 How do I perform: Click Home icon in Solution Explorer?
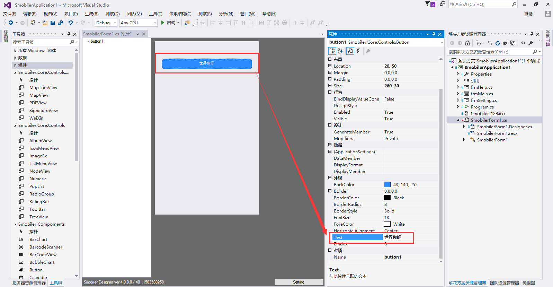click(x=467, y=43)
